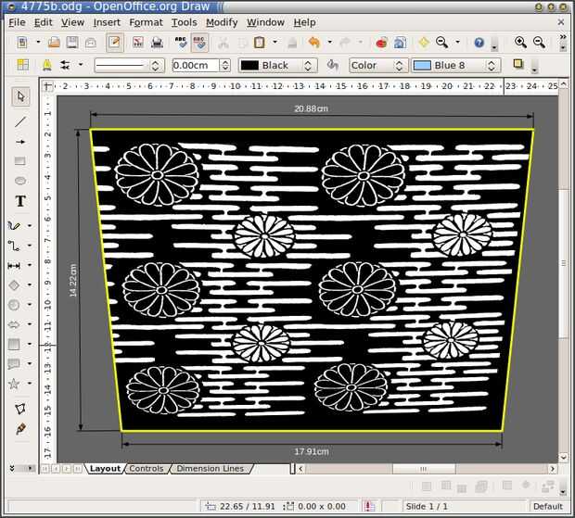Open the Controls layer tab
Viewport: 575px width, 518px height.
146,469
